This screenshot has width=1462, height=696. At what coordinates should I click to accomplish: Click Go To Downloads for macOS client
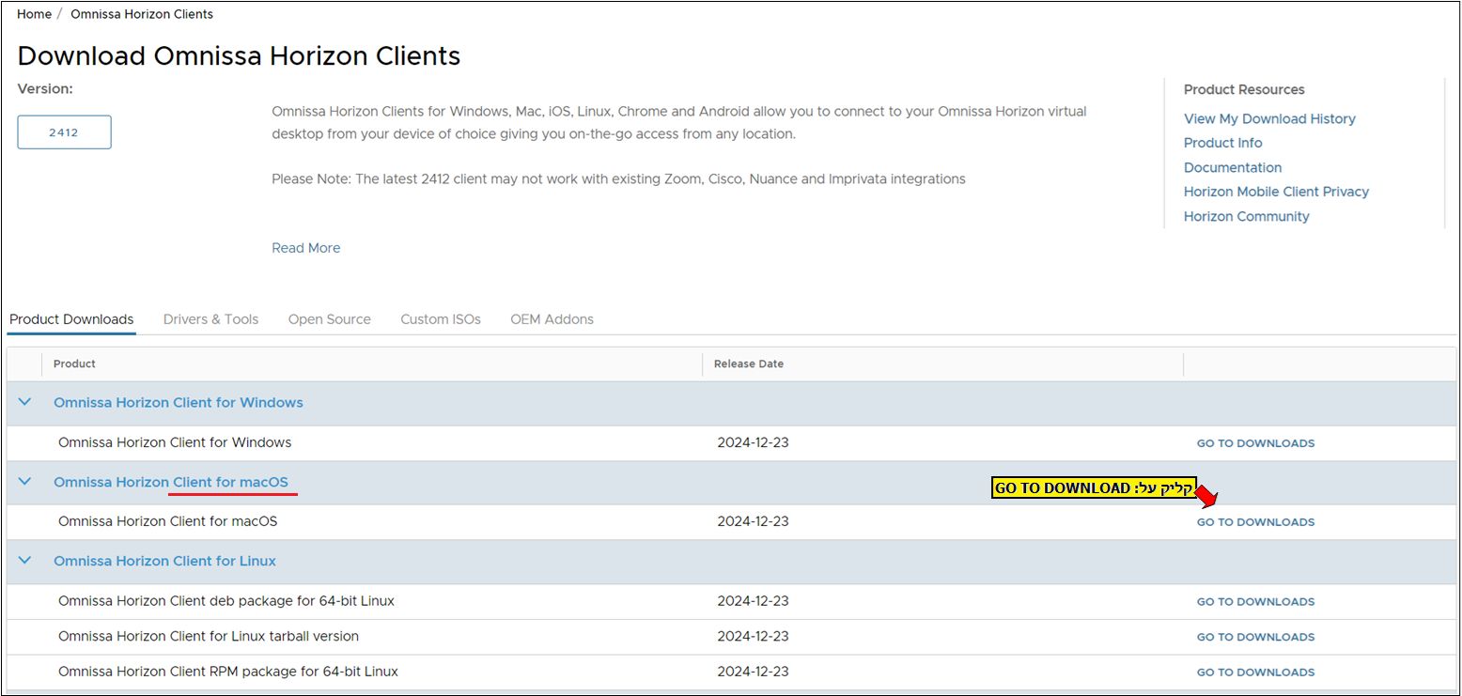click(1255, 522)
